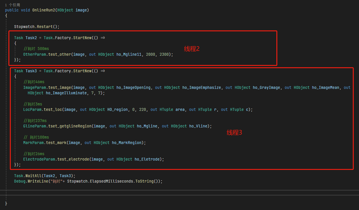Select the ho_MarkRegion variable
359x210 pixels.
(127, 143)
